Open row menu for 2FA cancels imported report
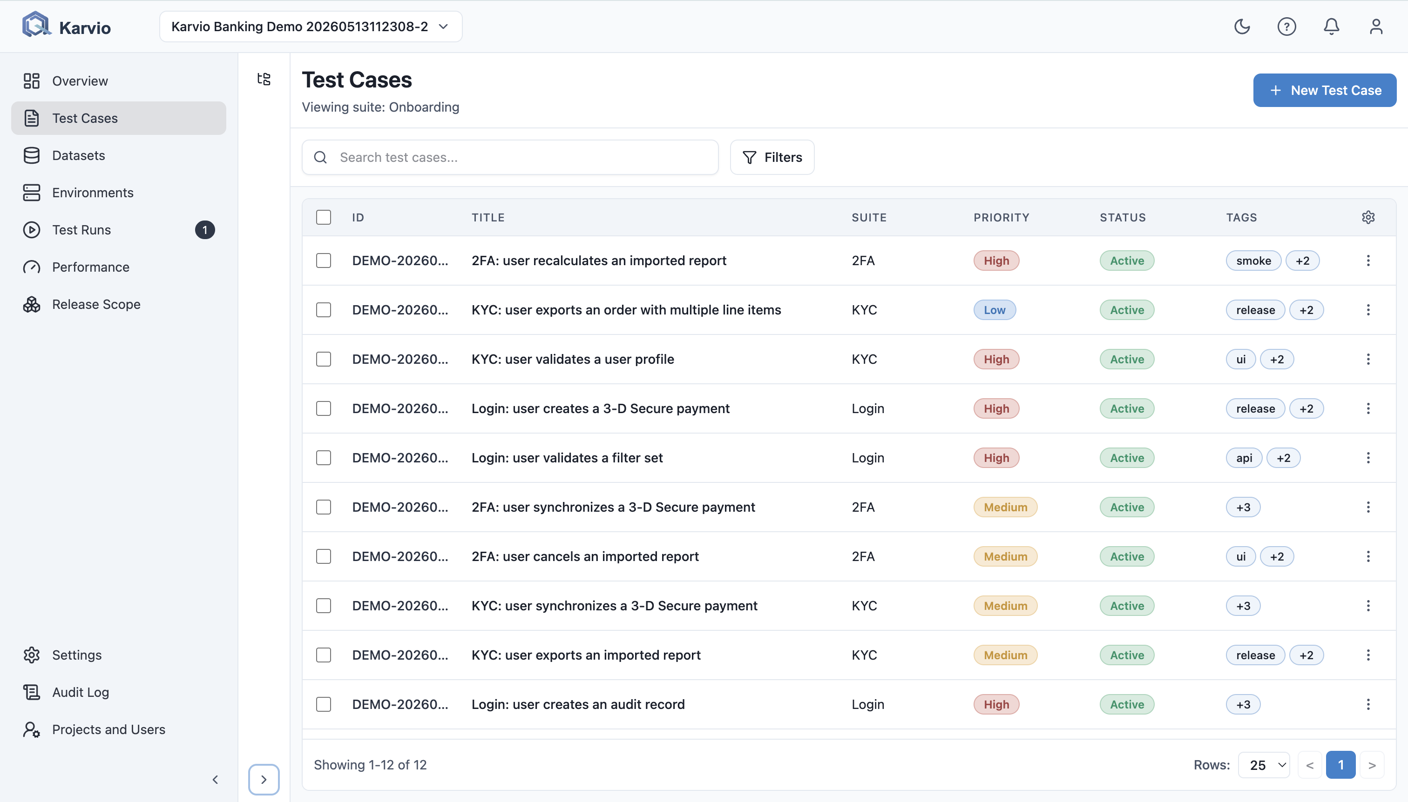1408x802 pixels. (x=1368, y=556)
